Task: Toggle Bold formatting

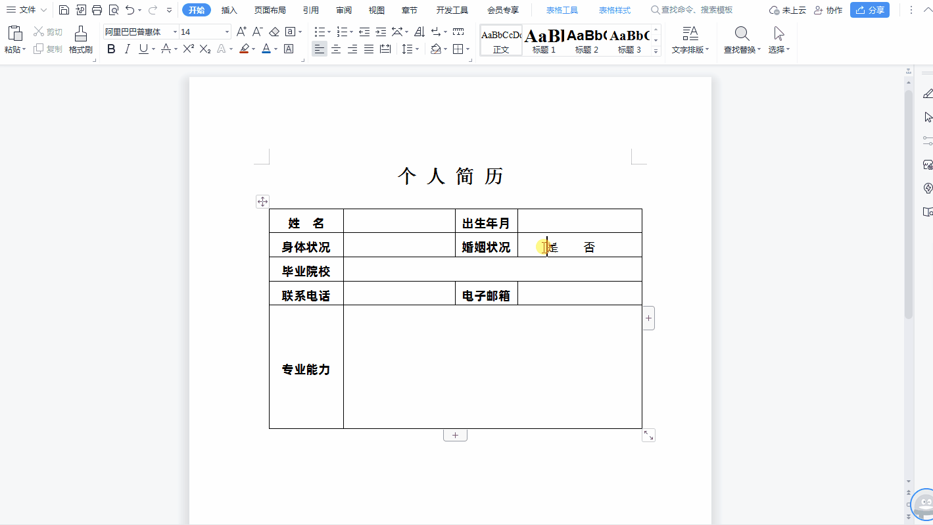Action: tap(111, 49)
